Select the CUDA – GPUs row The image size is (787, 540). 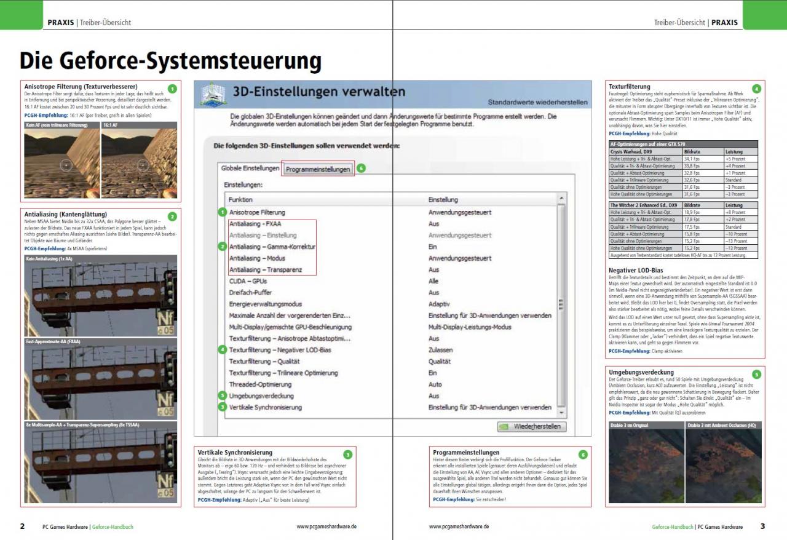(x=390, y=281)
